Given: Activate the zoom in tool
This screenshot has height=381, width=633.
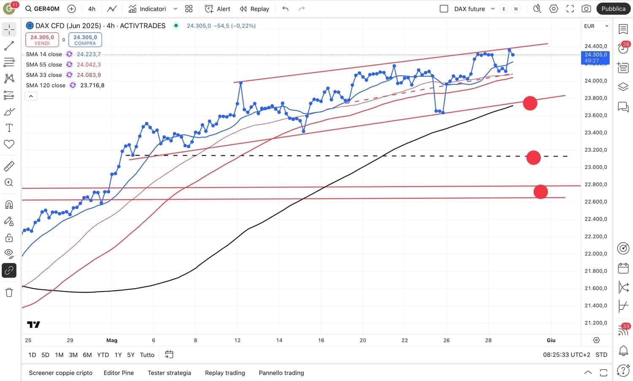Looking at the screenshot, I should click(9, 183).
